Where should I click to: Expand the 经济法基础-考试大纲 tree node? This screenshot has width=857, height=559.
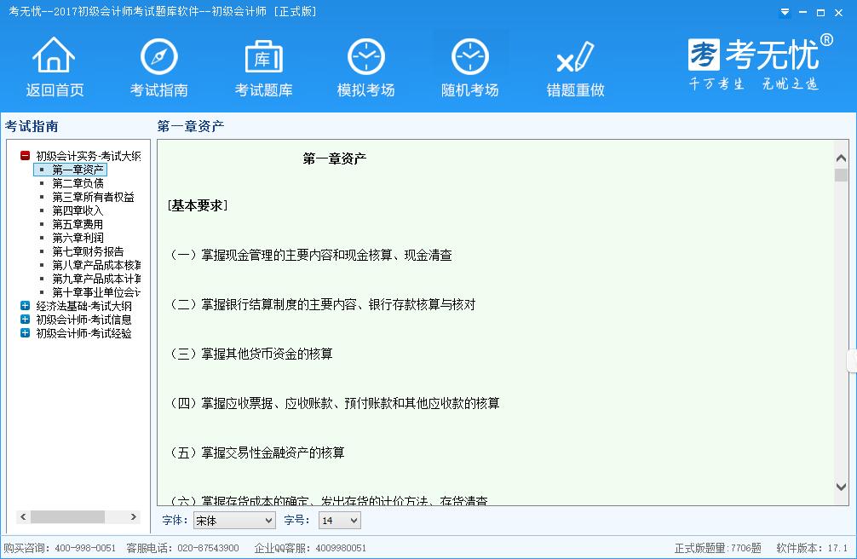pyautogui.click(x=26, y=306)
